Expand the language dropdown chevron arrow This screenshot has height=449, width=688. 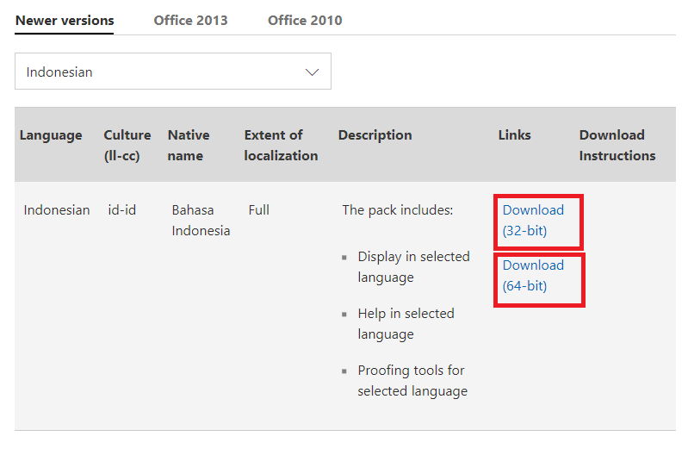coord(313,72)
